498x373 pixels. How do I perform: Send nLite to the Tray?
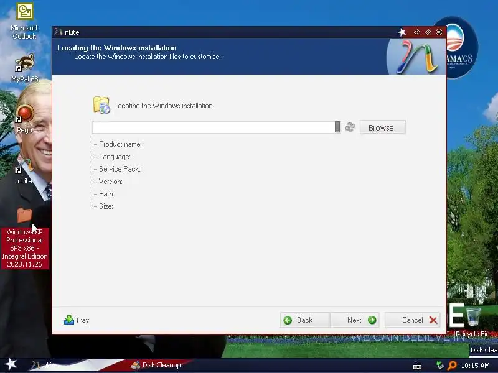coord(77,320)
